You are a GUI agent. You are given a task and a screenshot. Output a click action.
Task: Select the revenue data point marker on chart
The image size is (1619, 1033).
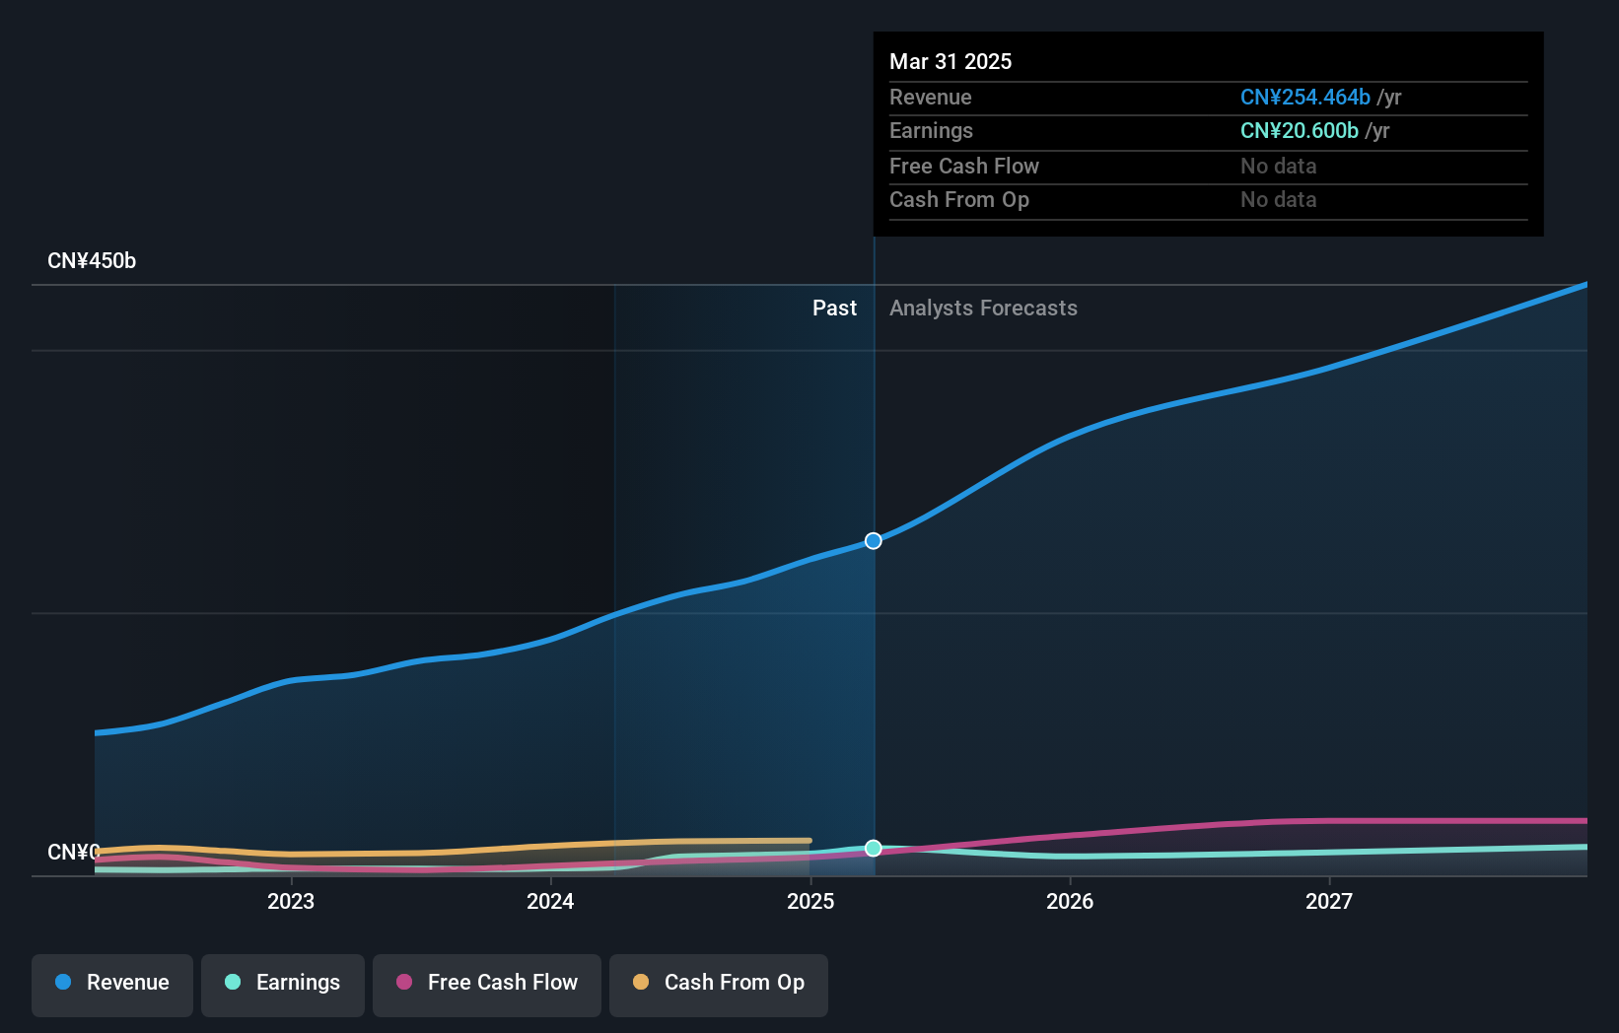click(x=874, y=540)
